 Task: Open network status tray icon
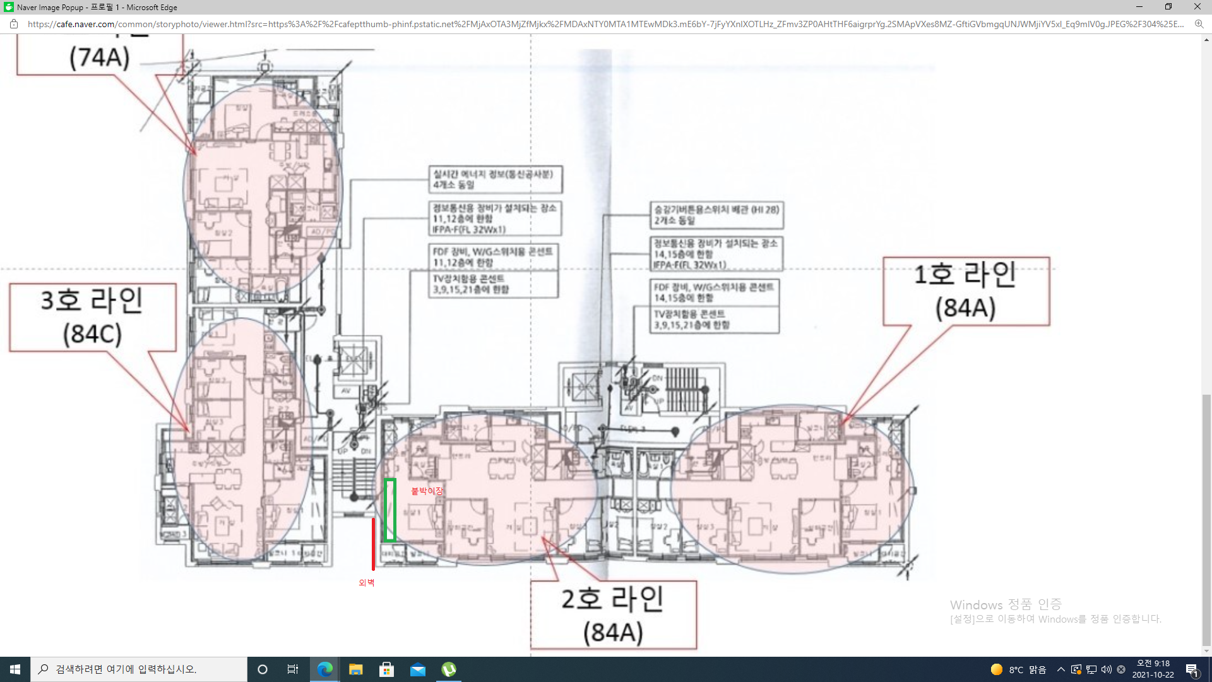point(1091,669)
